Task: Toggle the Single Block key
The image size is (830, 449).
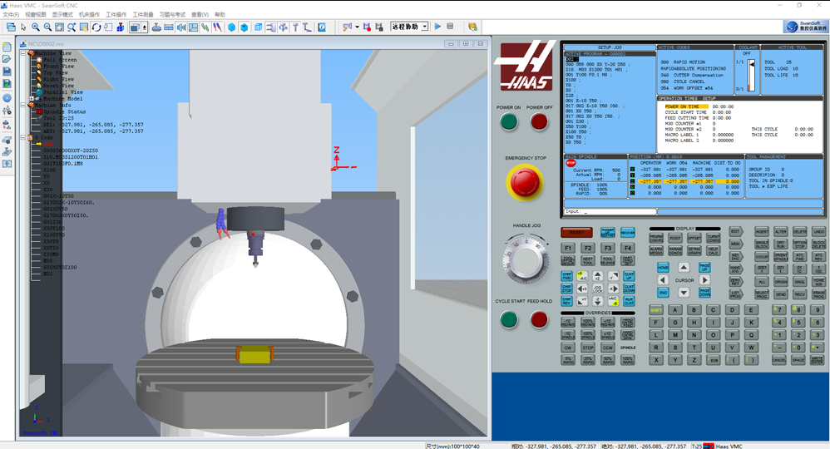Action: (762, 244)
